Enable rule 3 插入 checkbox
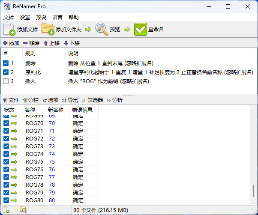 [6, 81]
